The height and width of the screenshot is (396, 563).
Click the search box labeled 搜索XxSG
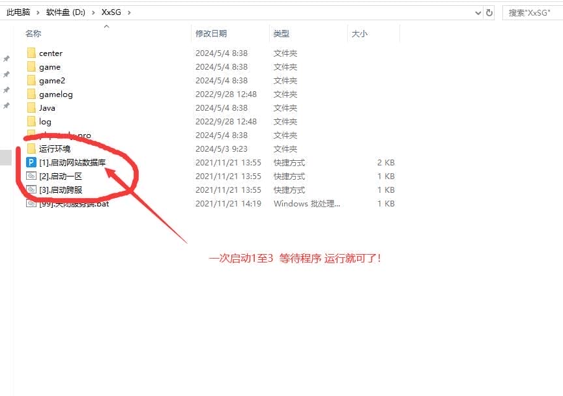[530, 12]
